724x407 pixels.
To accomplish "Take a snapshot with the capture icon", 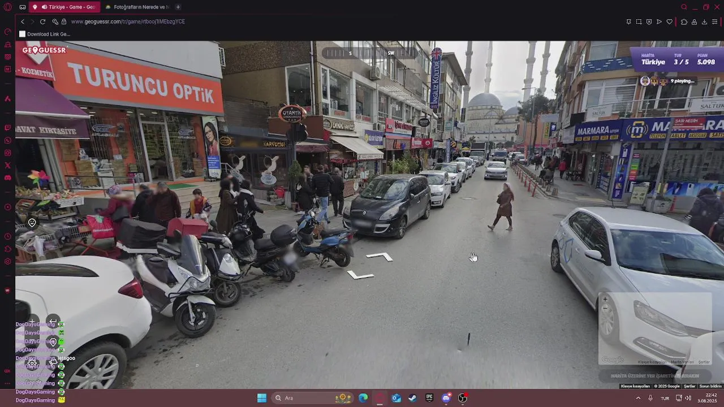I will 639,21.
